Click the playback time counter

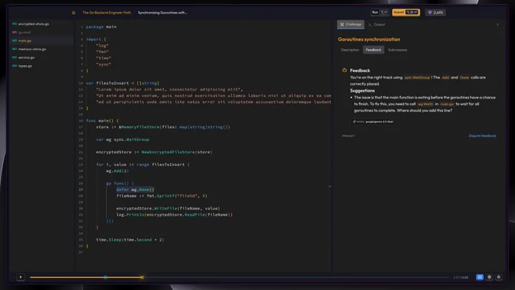(x=460, y=278)
